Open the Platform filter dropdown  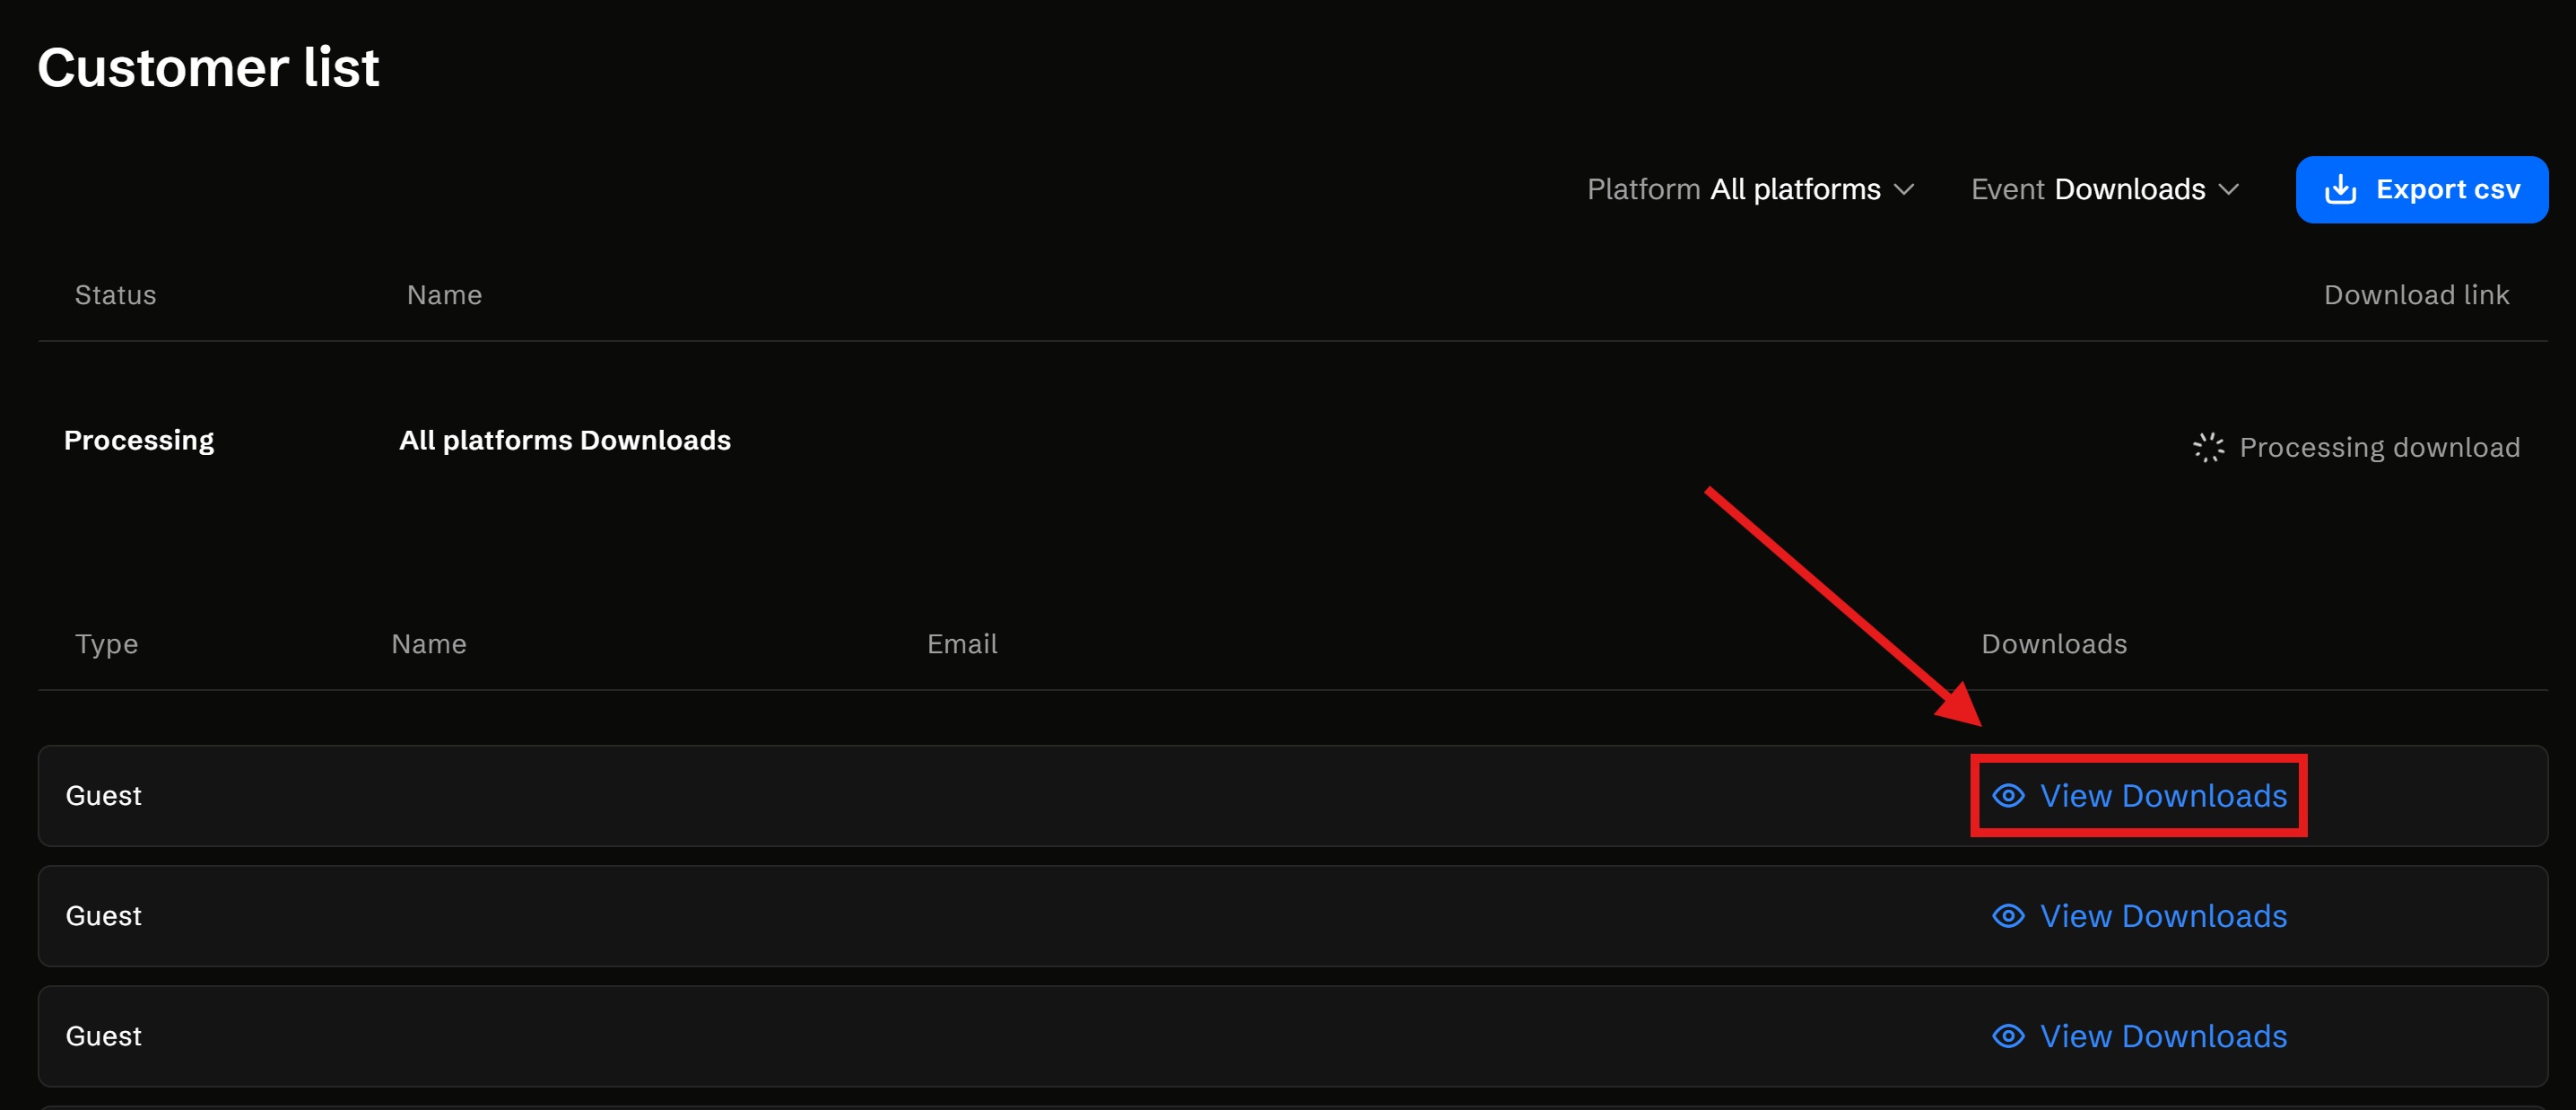pyautogui.click(x=1750, y=190)
